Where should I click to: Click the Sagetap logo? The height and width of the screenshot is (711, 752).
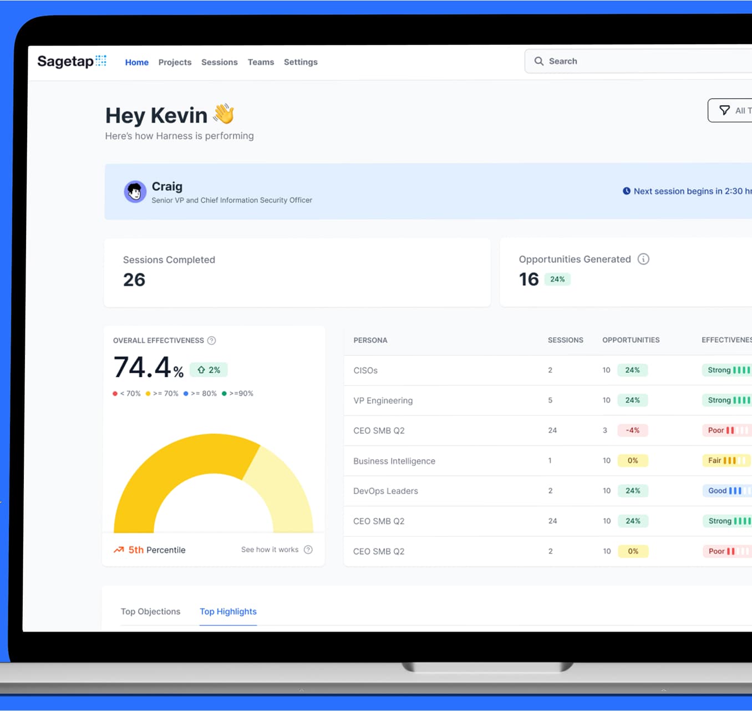tap(72, 61)
